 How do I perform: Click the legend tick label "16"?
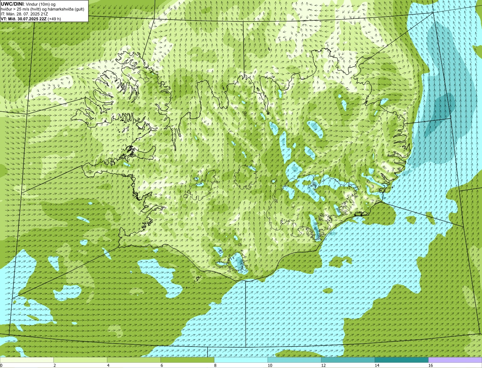click(x=430, y=365)
